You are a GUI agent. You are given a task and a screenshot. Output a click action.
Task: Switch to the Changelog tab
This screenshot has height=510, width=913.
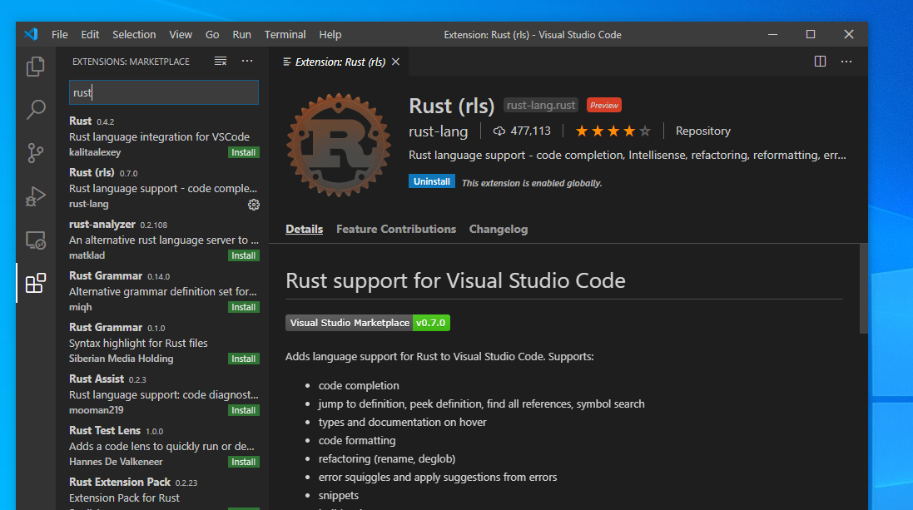click(x=499, y=229)
